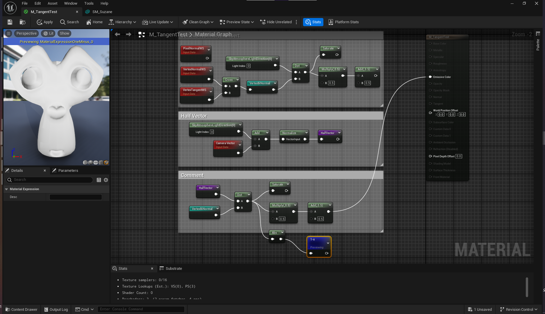Screen dimensions: 545x314
Task: Select plane preview mesh shape
Action: click(x=96, y=163)
